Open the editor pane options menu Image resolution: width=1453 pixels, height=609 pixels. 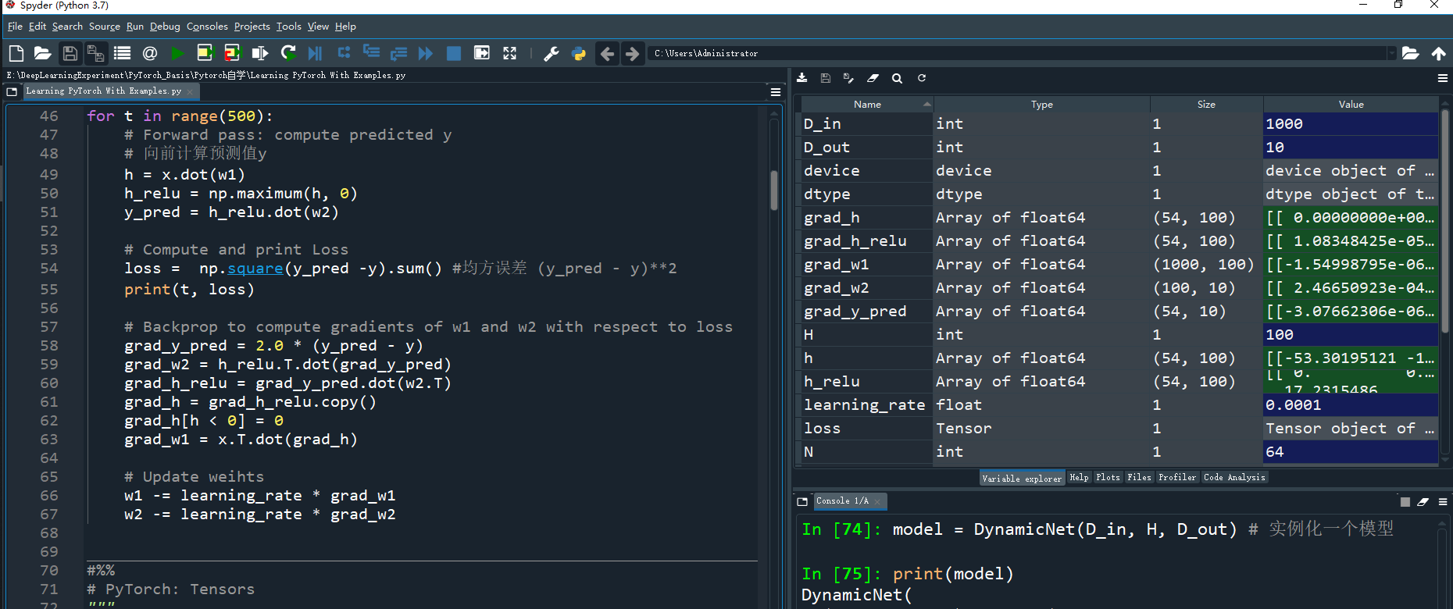[x=776, y=91]
